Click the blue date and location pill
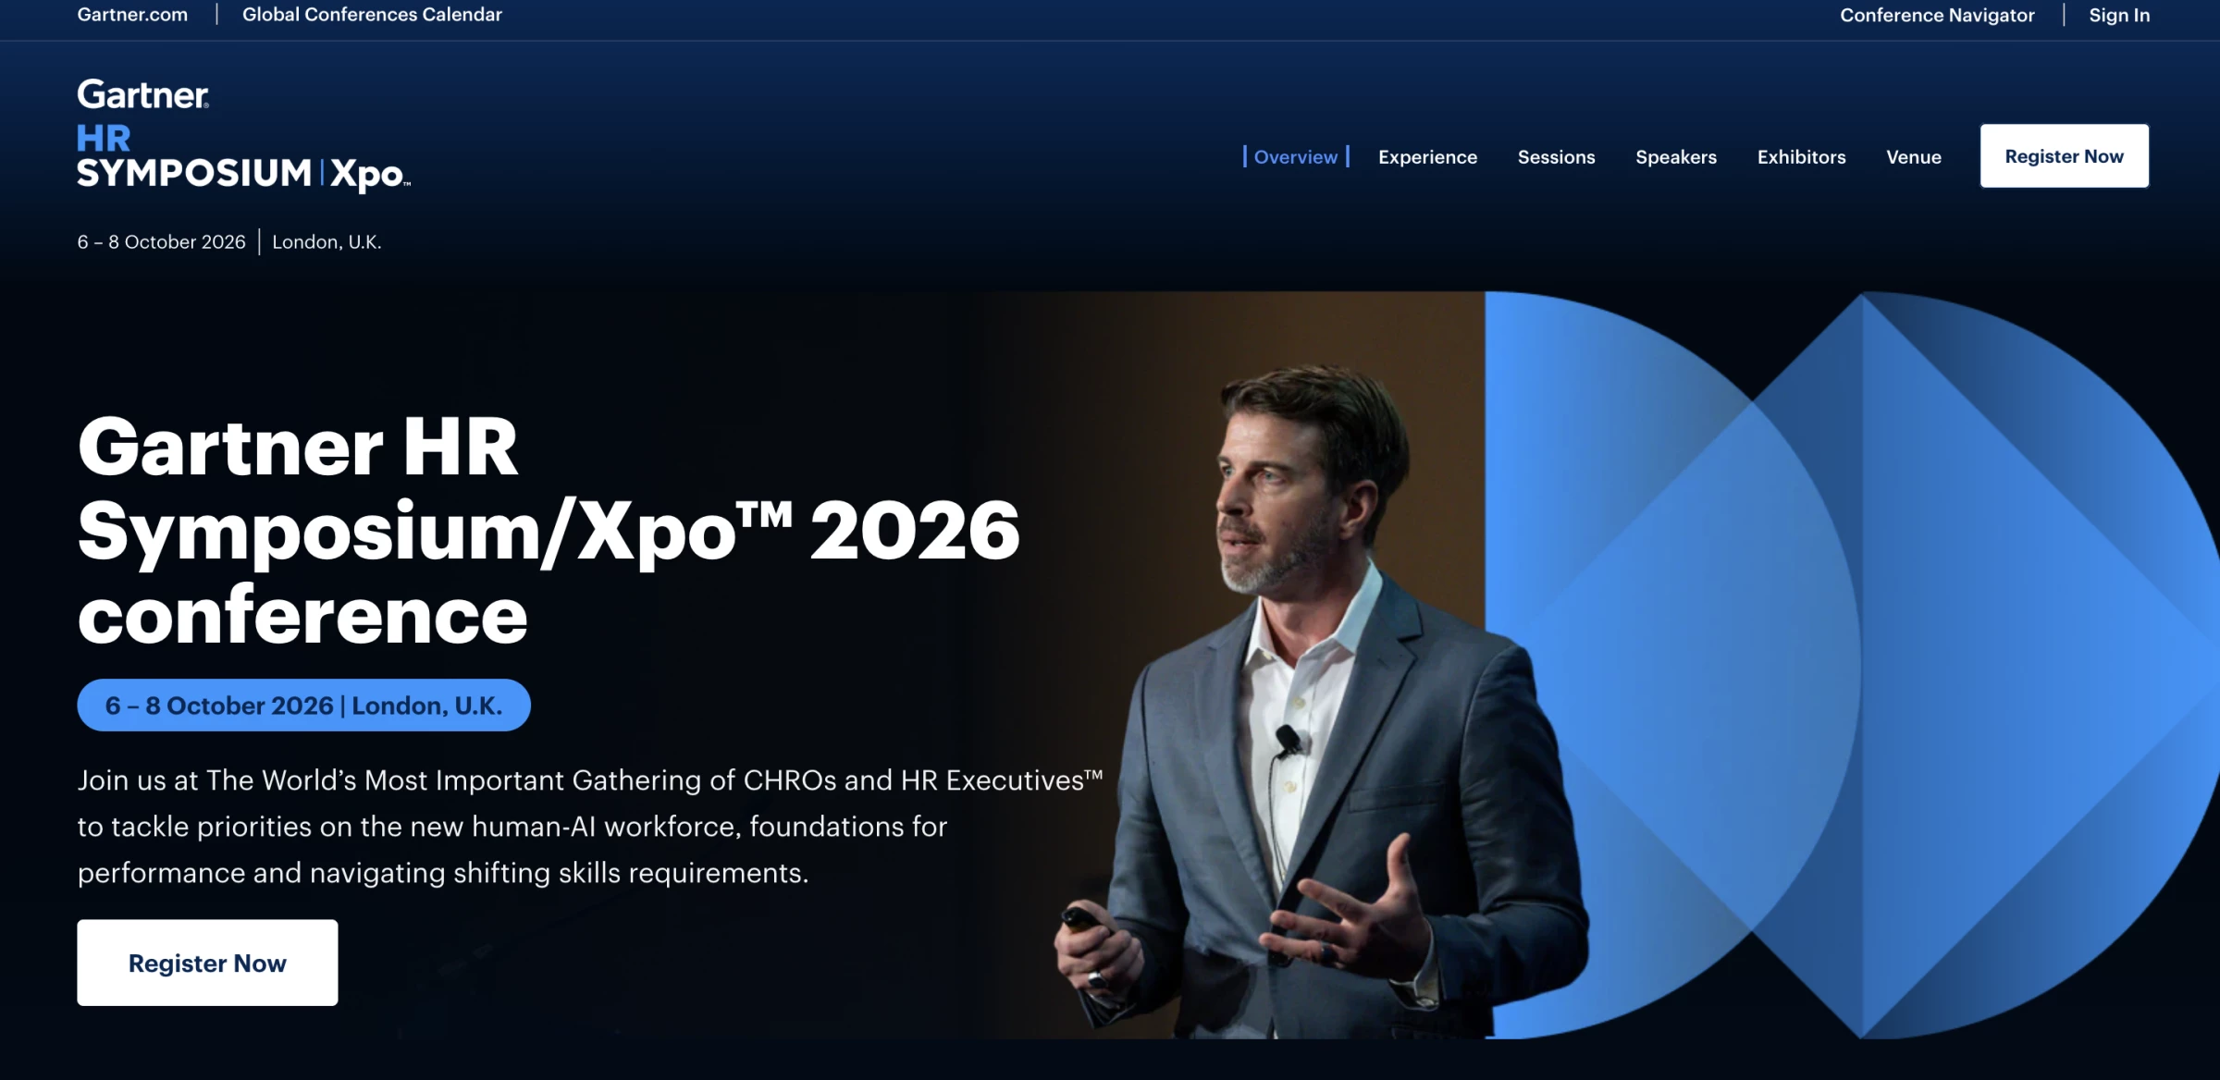This screenshot has width=2220, height=1080. (x=303, y=705)
